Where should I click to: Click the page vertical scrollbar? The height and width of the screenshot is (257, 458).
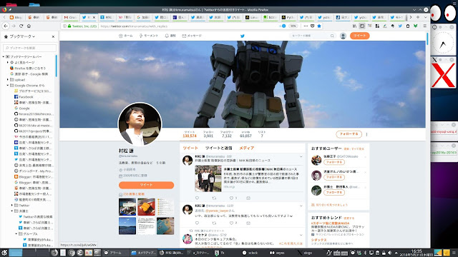pyautogui.click(x=427, y=39)
